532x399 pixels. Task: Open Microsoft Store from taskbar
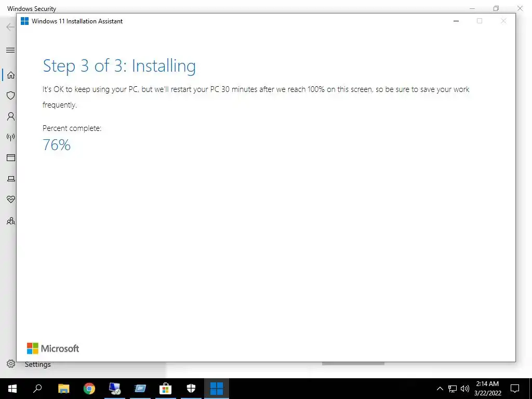pyautogui.click(x=166, y=389)
